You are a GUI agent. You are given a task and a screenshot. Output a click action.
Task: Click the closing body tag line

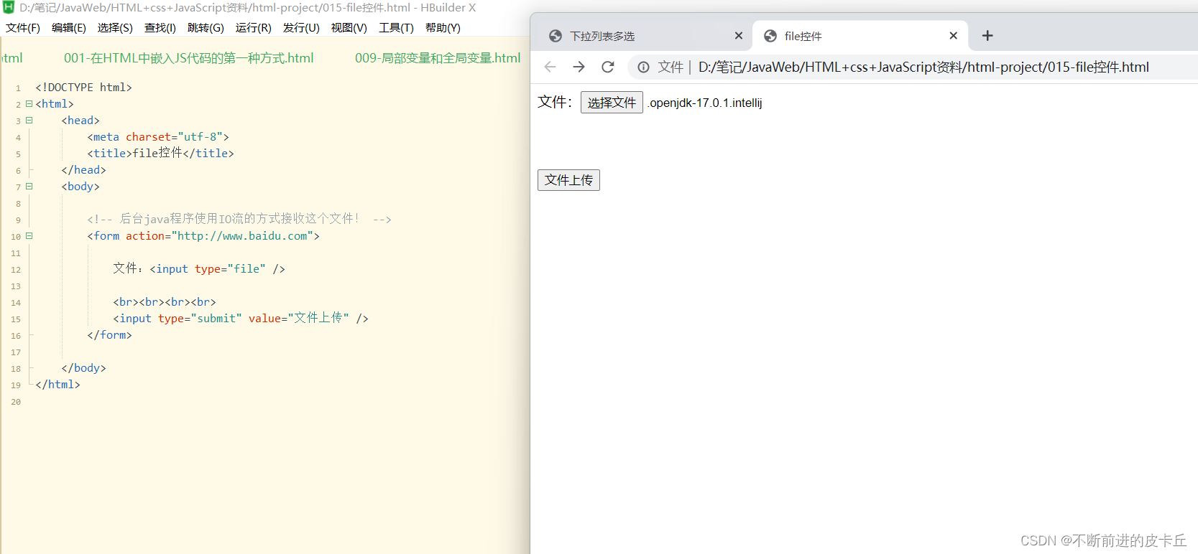click(83, 368)
